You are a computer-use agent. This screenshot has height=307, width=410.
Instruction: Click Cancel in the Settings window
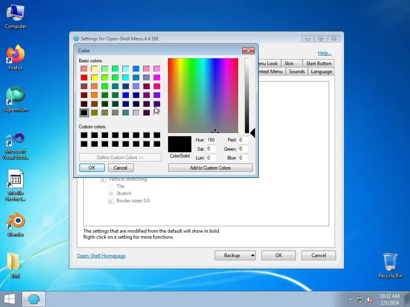coord(318,255)
